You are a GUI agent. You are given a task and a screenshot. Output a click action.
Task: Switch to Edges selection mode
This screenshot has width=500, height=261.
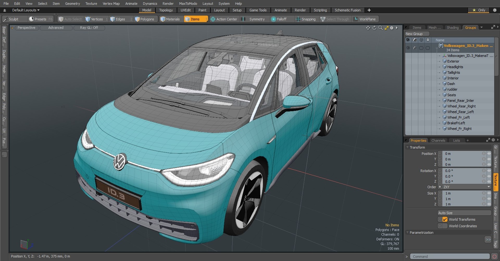118,19
